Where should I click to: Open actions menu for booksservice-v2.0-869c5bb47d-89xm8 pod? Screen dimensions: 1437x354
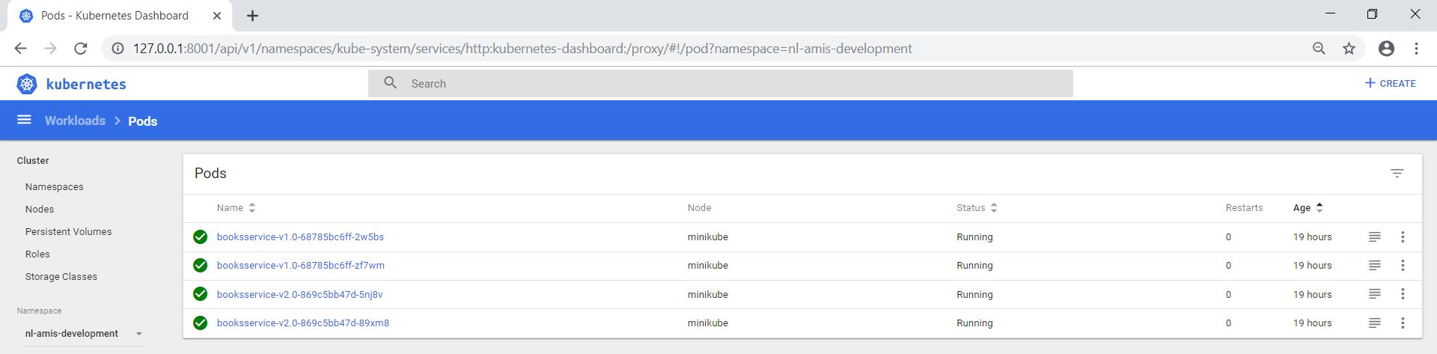coord(1403,323)
